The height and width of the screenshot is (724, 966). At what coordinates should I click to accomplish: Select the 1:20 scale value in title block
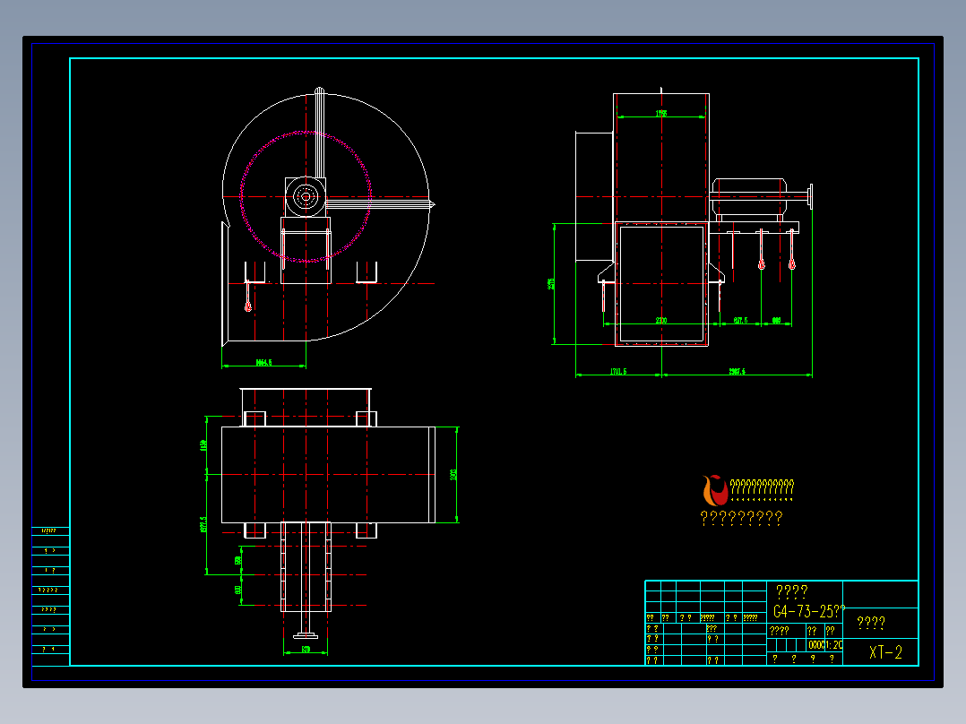pyautogui.click(x=834, y=644)
